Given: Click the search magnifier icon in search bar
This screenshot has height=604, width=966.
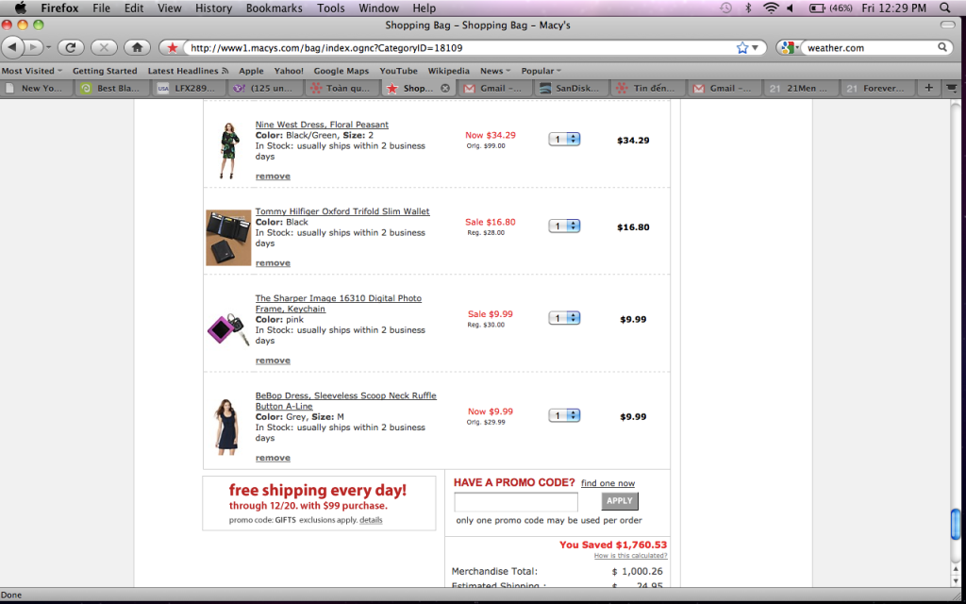Looking at the screenshot, I should tap(942, 47).
